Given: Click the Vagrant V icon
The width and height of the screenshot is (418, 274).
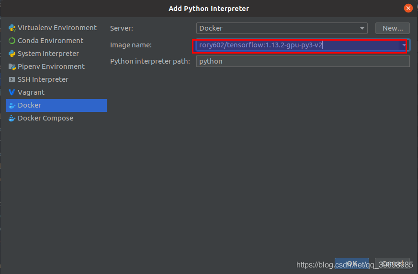Looking at the screenshot, I should coord(12,92).
